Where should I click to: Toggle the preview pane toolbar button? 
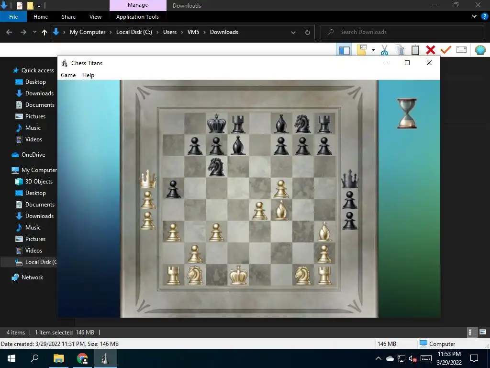[x=345, y=50]
